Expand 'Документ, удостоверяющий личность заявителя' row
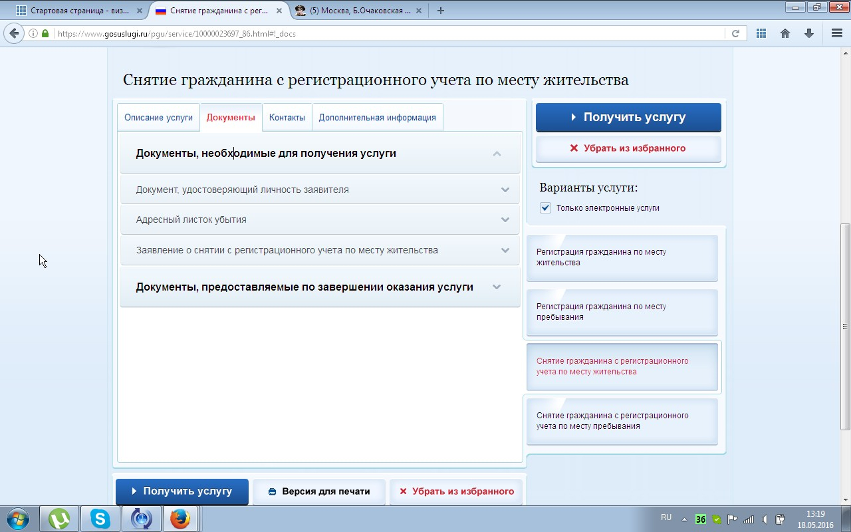This screenshot has width=851, height=532. [505, 190]
